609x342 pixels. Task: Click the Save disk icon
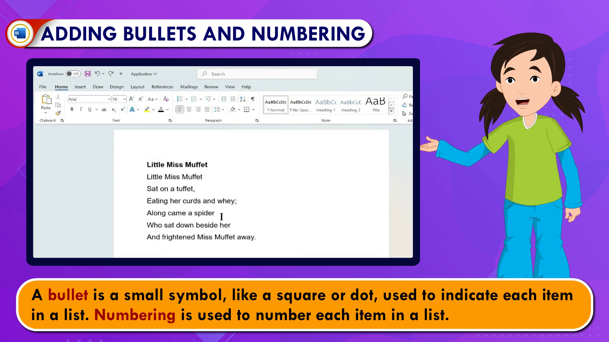pyautogui.click(x=88, y=74)
